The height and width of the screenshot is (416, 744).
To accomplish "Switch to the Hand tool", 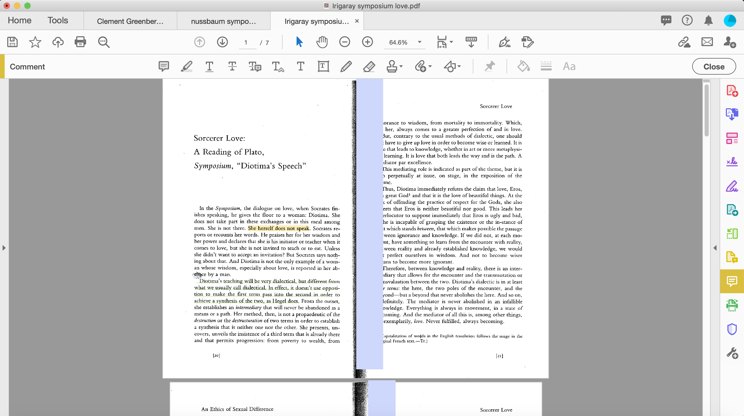I will 322,42.
